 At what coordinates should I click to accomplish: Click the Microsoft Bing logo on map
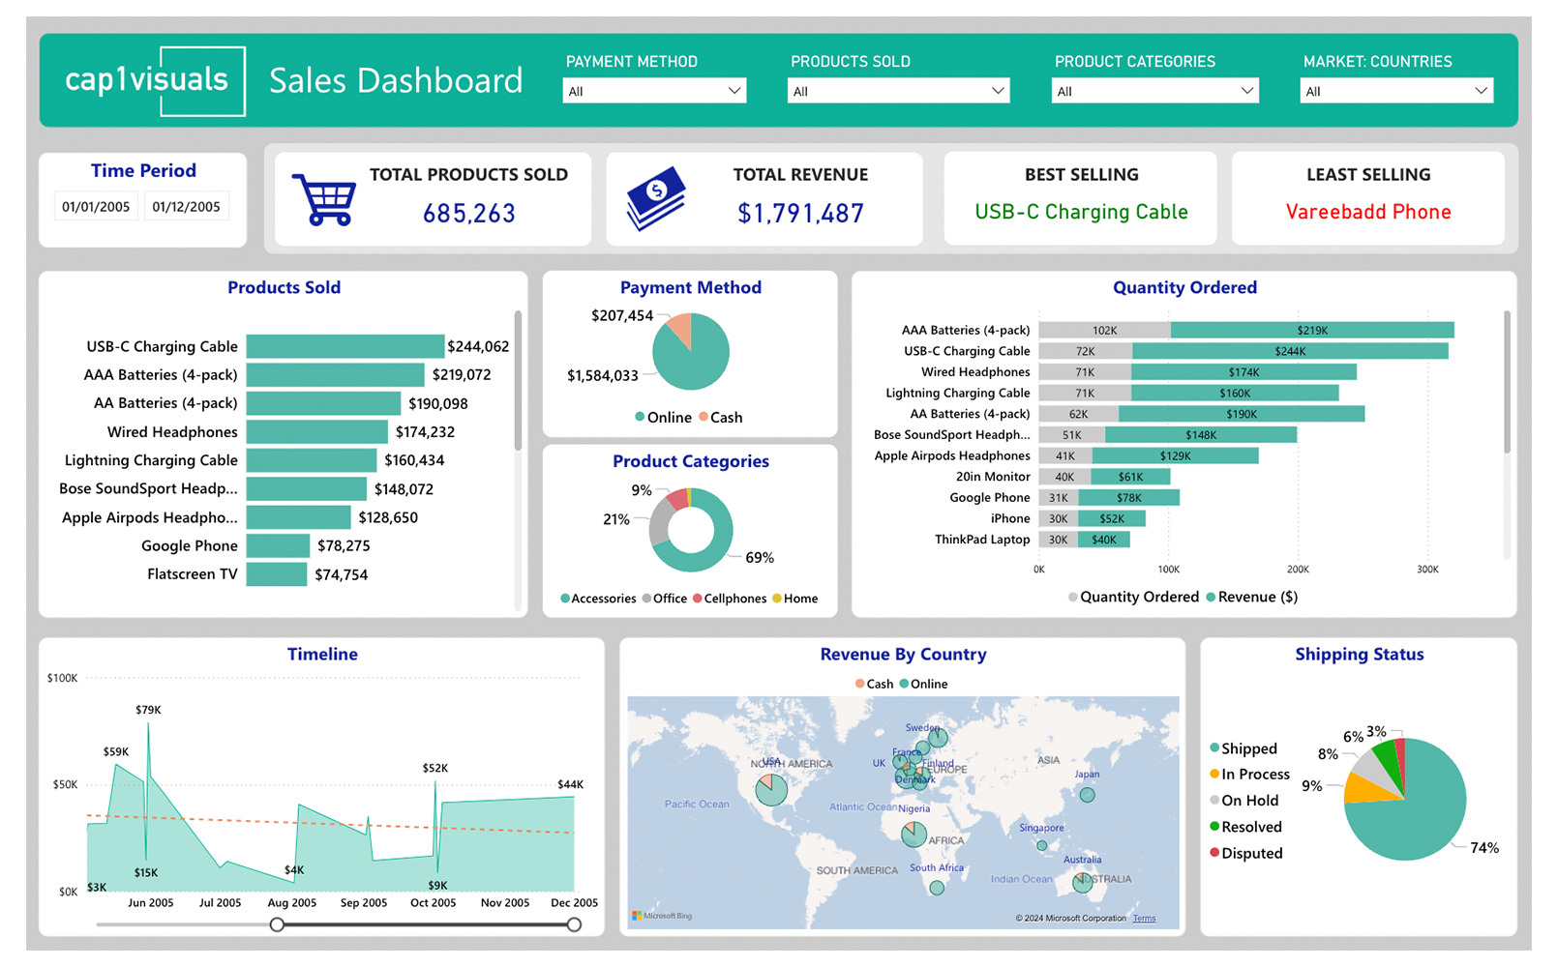[662, 915]
